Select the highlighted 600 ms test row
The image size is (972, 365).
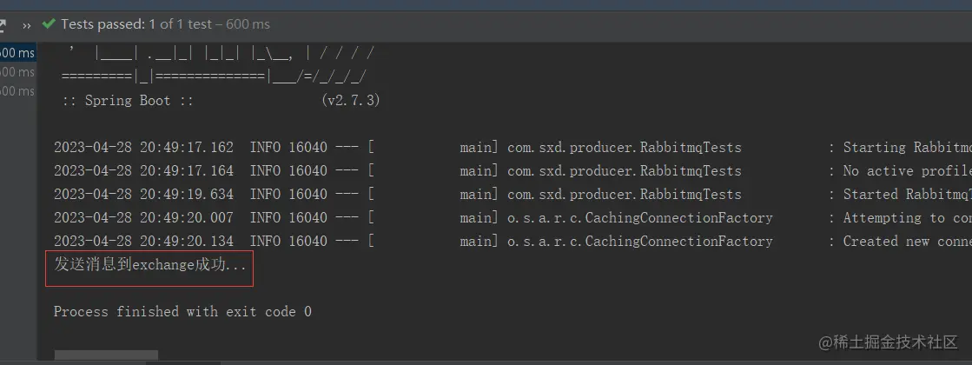[x=17, y=53]
